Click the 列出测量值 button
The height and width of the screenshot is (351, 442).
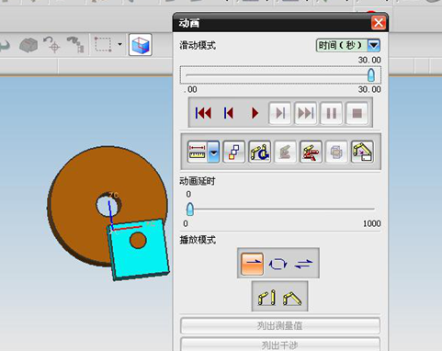[280, 325]
